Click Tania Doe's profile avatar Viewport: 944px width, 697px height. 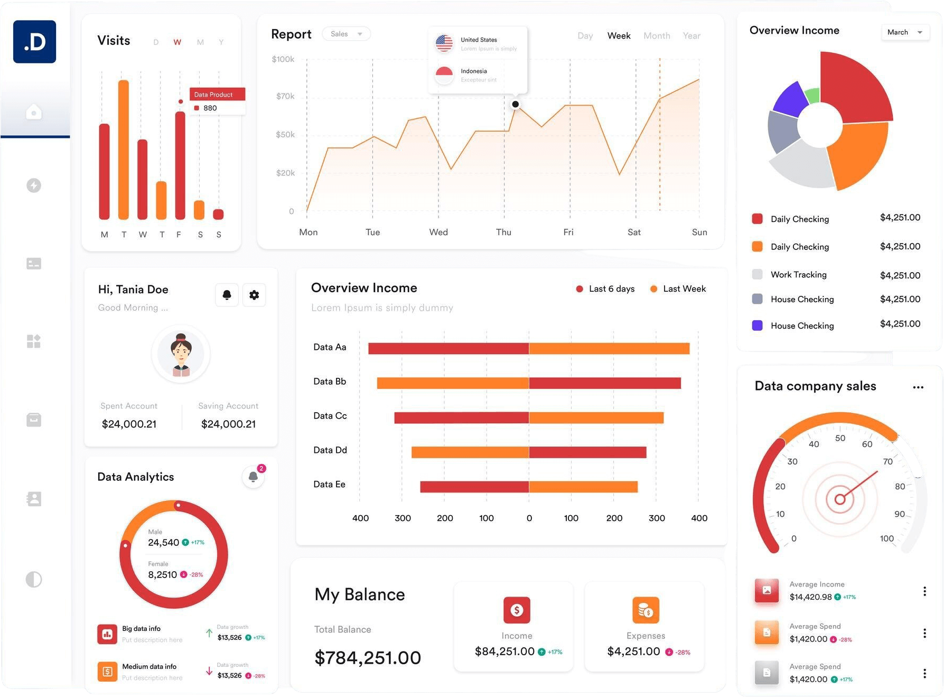tap(181, 354)
